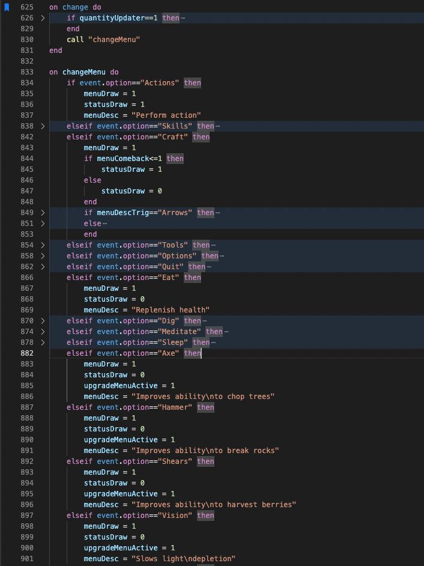Click the bookmark icon beside line 625
This screenshot has width=424, height=566.
click(7, 7)
